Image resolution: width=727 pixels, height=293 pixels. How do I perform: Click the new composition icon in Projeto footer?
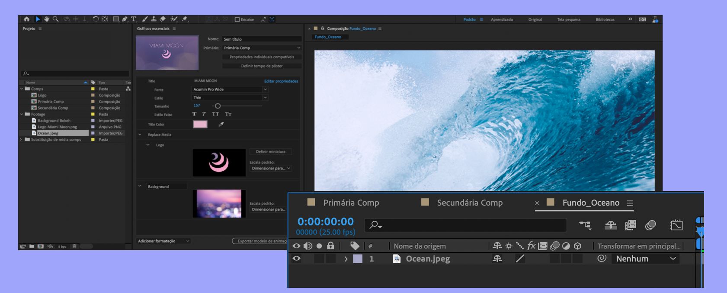(x=41, y=246)
